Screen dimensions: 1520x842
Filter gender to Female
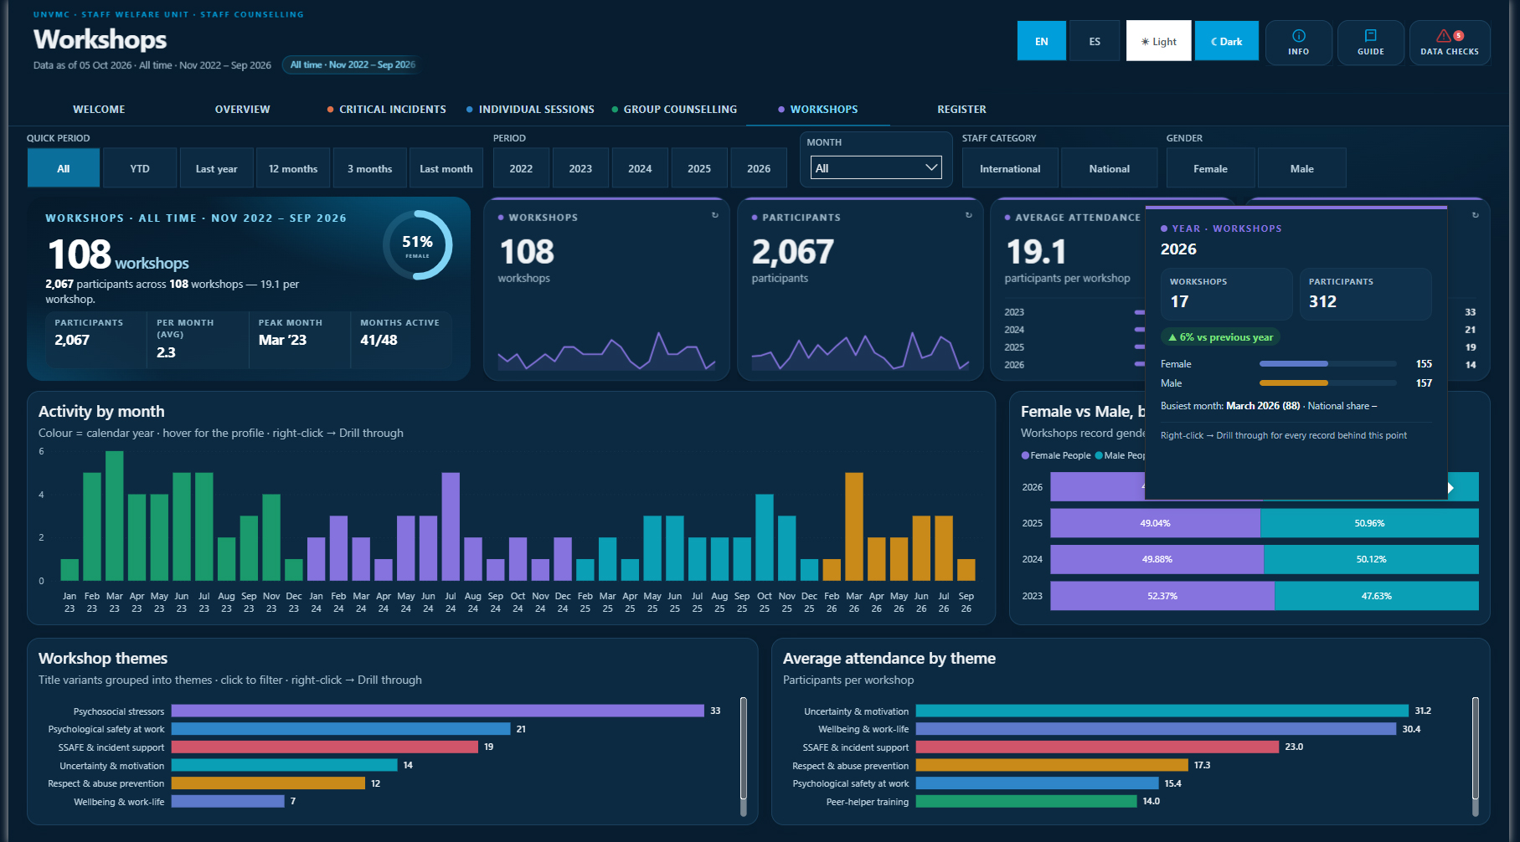1210,168
